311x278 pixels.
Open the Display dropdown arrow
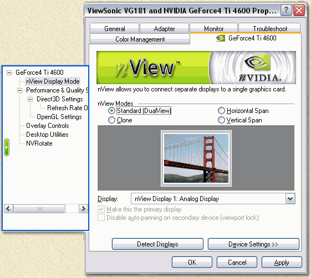(x=290, y=199)
